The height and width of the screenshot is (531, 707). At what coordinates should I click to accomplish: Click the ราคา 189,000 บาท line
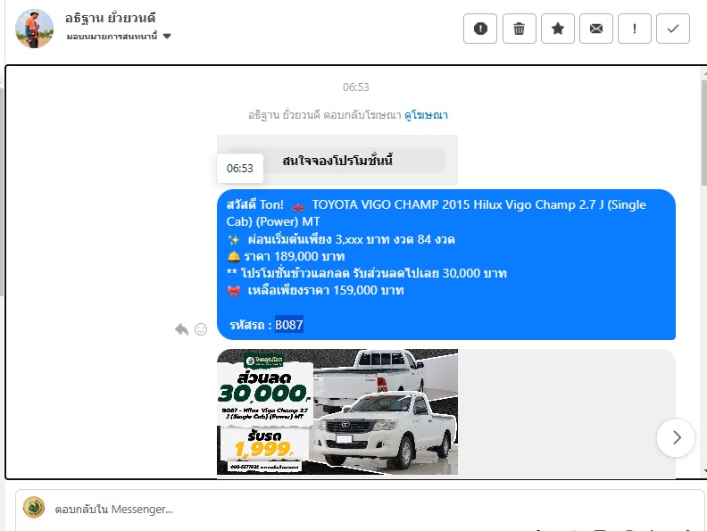coord(295,256)
